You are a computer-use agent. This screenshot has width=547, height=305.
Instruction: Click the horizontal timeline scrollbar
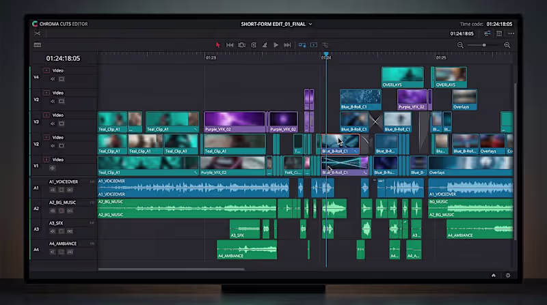[x=172, y=269]
